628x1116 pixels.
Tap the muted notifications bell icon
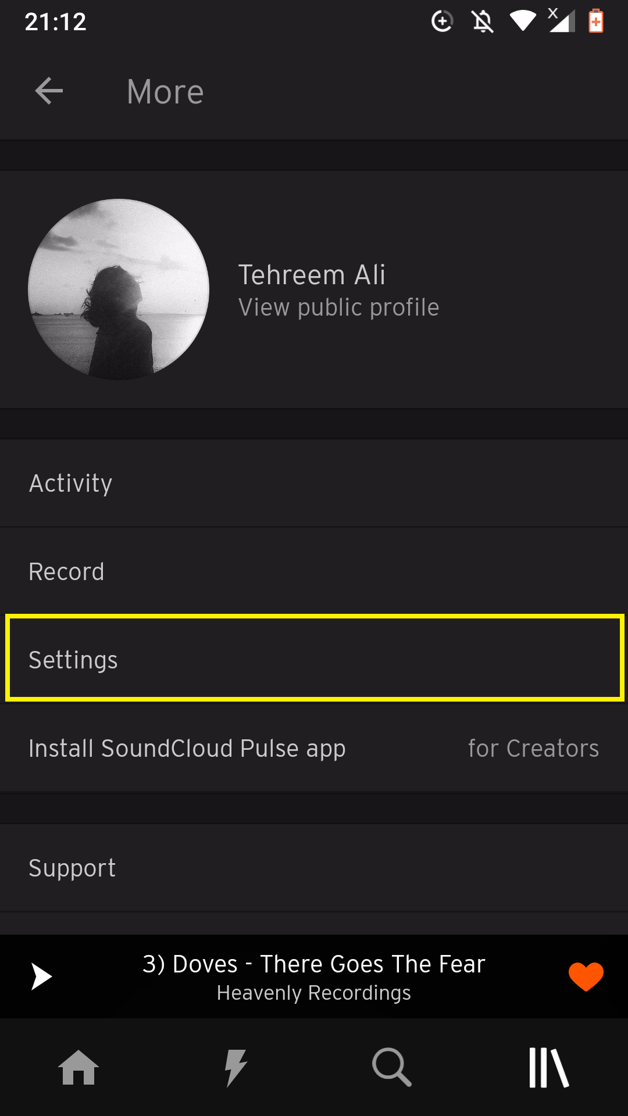483,21
